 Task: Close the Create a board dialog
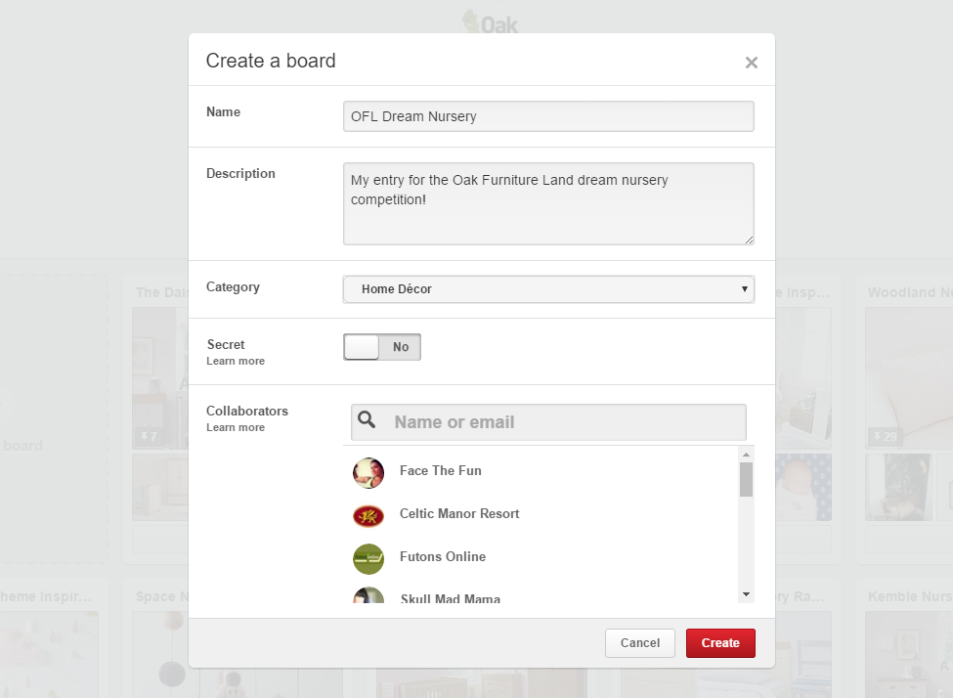[751, 63]
